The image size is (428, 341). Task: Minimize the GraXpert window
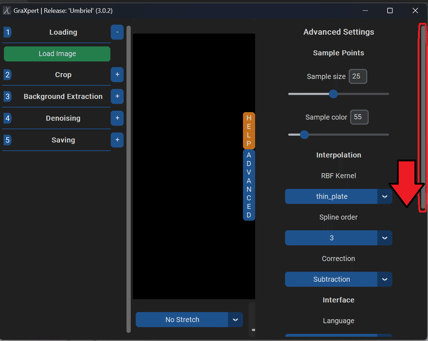365,11
